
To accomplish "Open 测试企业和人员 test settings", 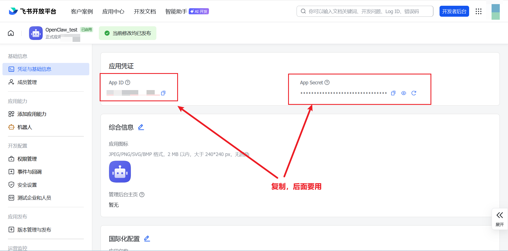I will pos(34,198).
